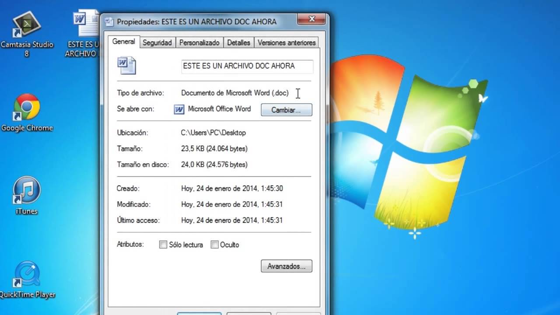Open the iTunes desktop shortcut
The image size is (560, 315).
27,195
